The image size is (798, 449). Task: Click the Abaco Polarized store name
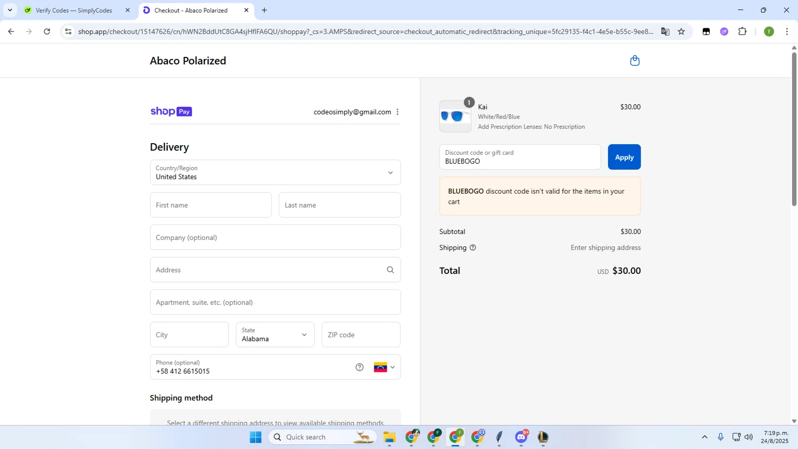click(x=188, y=61)
